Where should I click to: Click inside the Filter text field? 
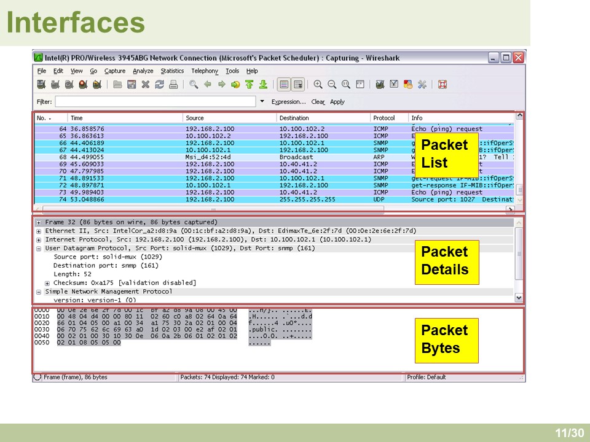pyautogui.click(x=155, y=101)
